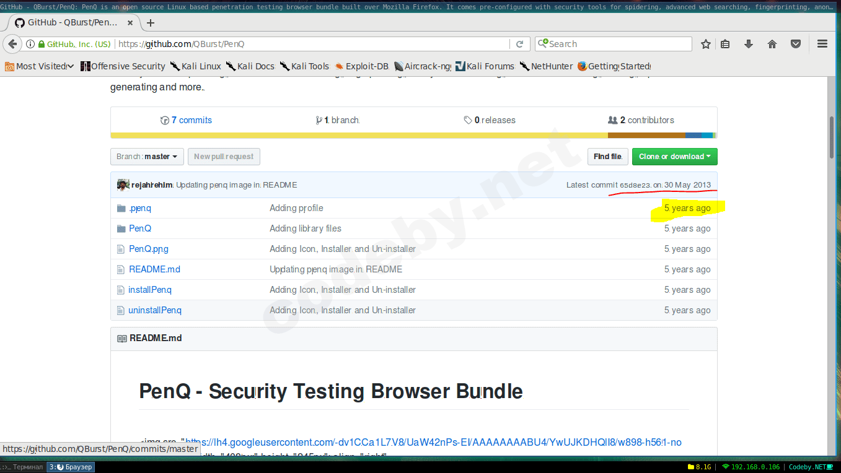Click the page's vertical scrollbar thumb
The image size is (841, 473).
click(832, 137)
